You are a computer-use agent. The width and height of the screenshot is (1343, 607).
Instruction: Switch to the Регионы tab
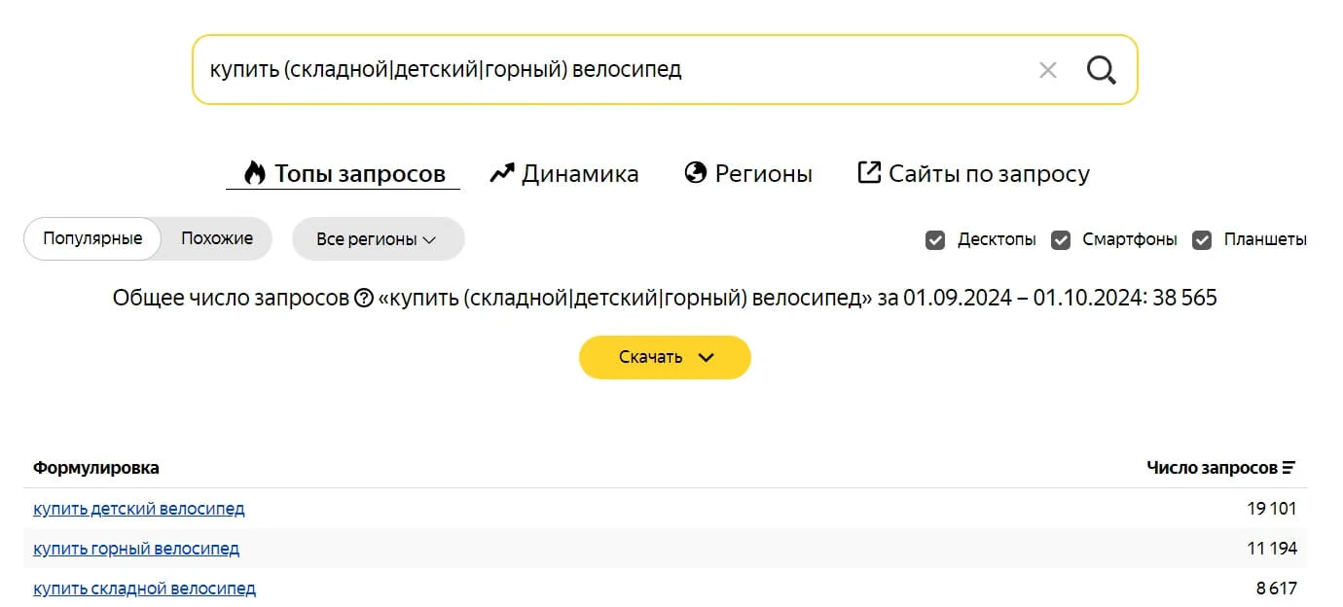(x=763, y=174)
